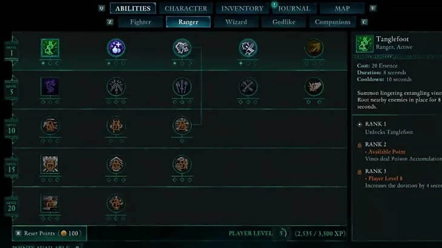Click the orange arrow ability in level 1 row
442x248 pixels.
click(x=314, y=48)
